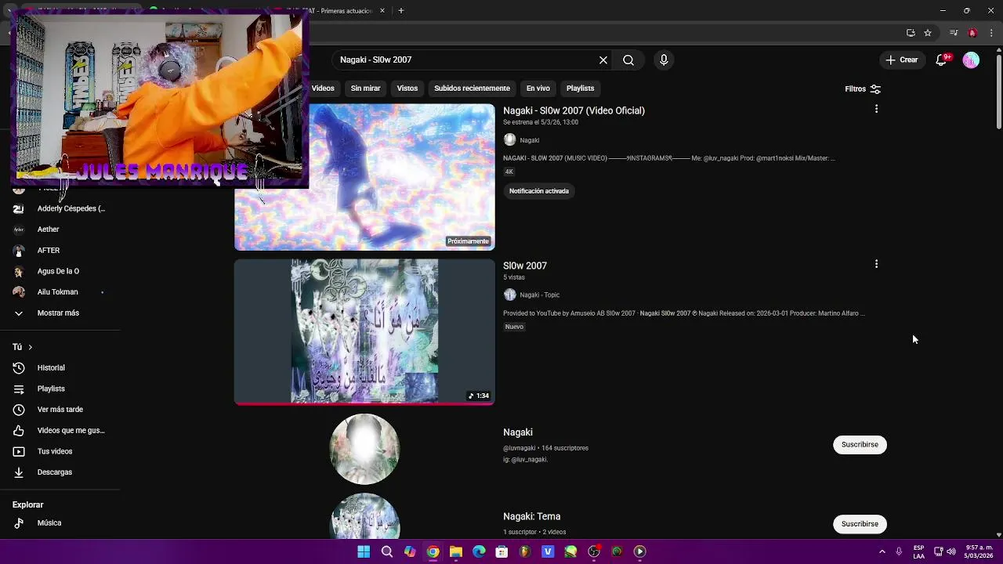1003x564 pixels.
Task: Open OBS Studio from taskbar
Action: click(594, 551)
